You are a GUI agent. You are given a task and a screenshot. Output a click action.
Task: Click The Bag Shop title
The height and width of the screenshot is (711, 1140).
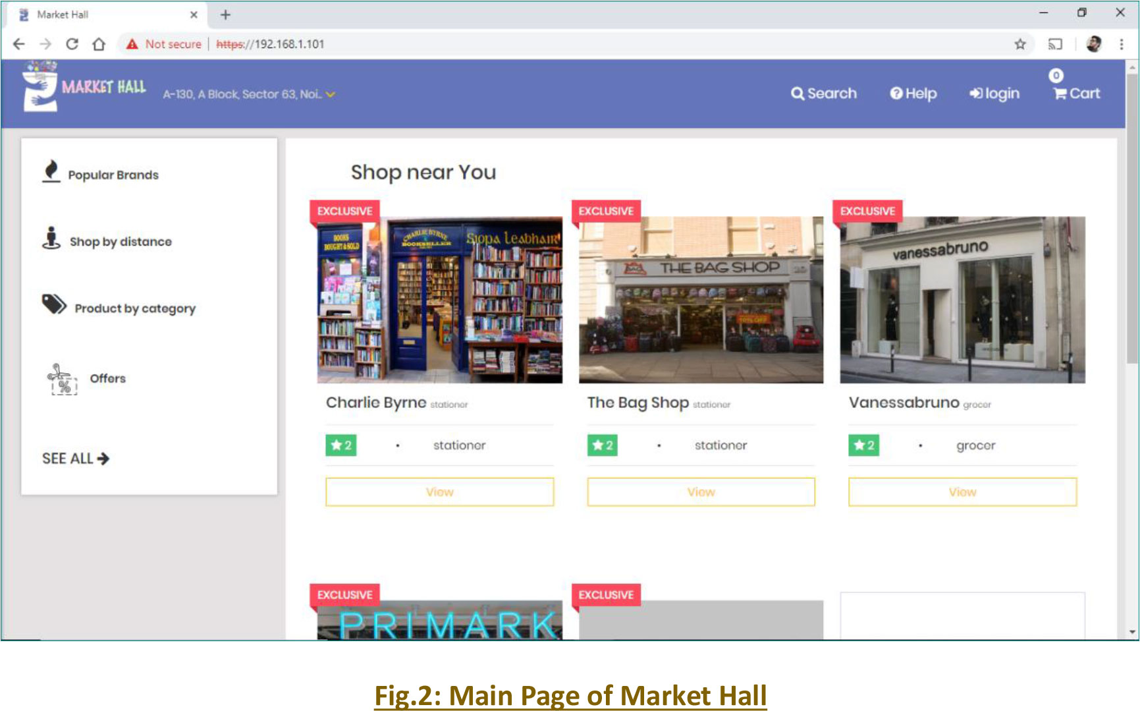(x=638, y=403)
